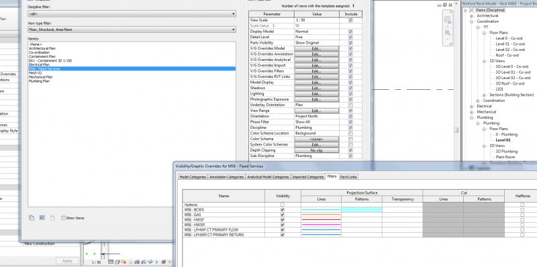Toggle visibility for M56 - HWSR filter
537x267 pixels.
283,225
